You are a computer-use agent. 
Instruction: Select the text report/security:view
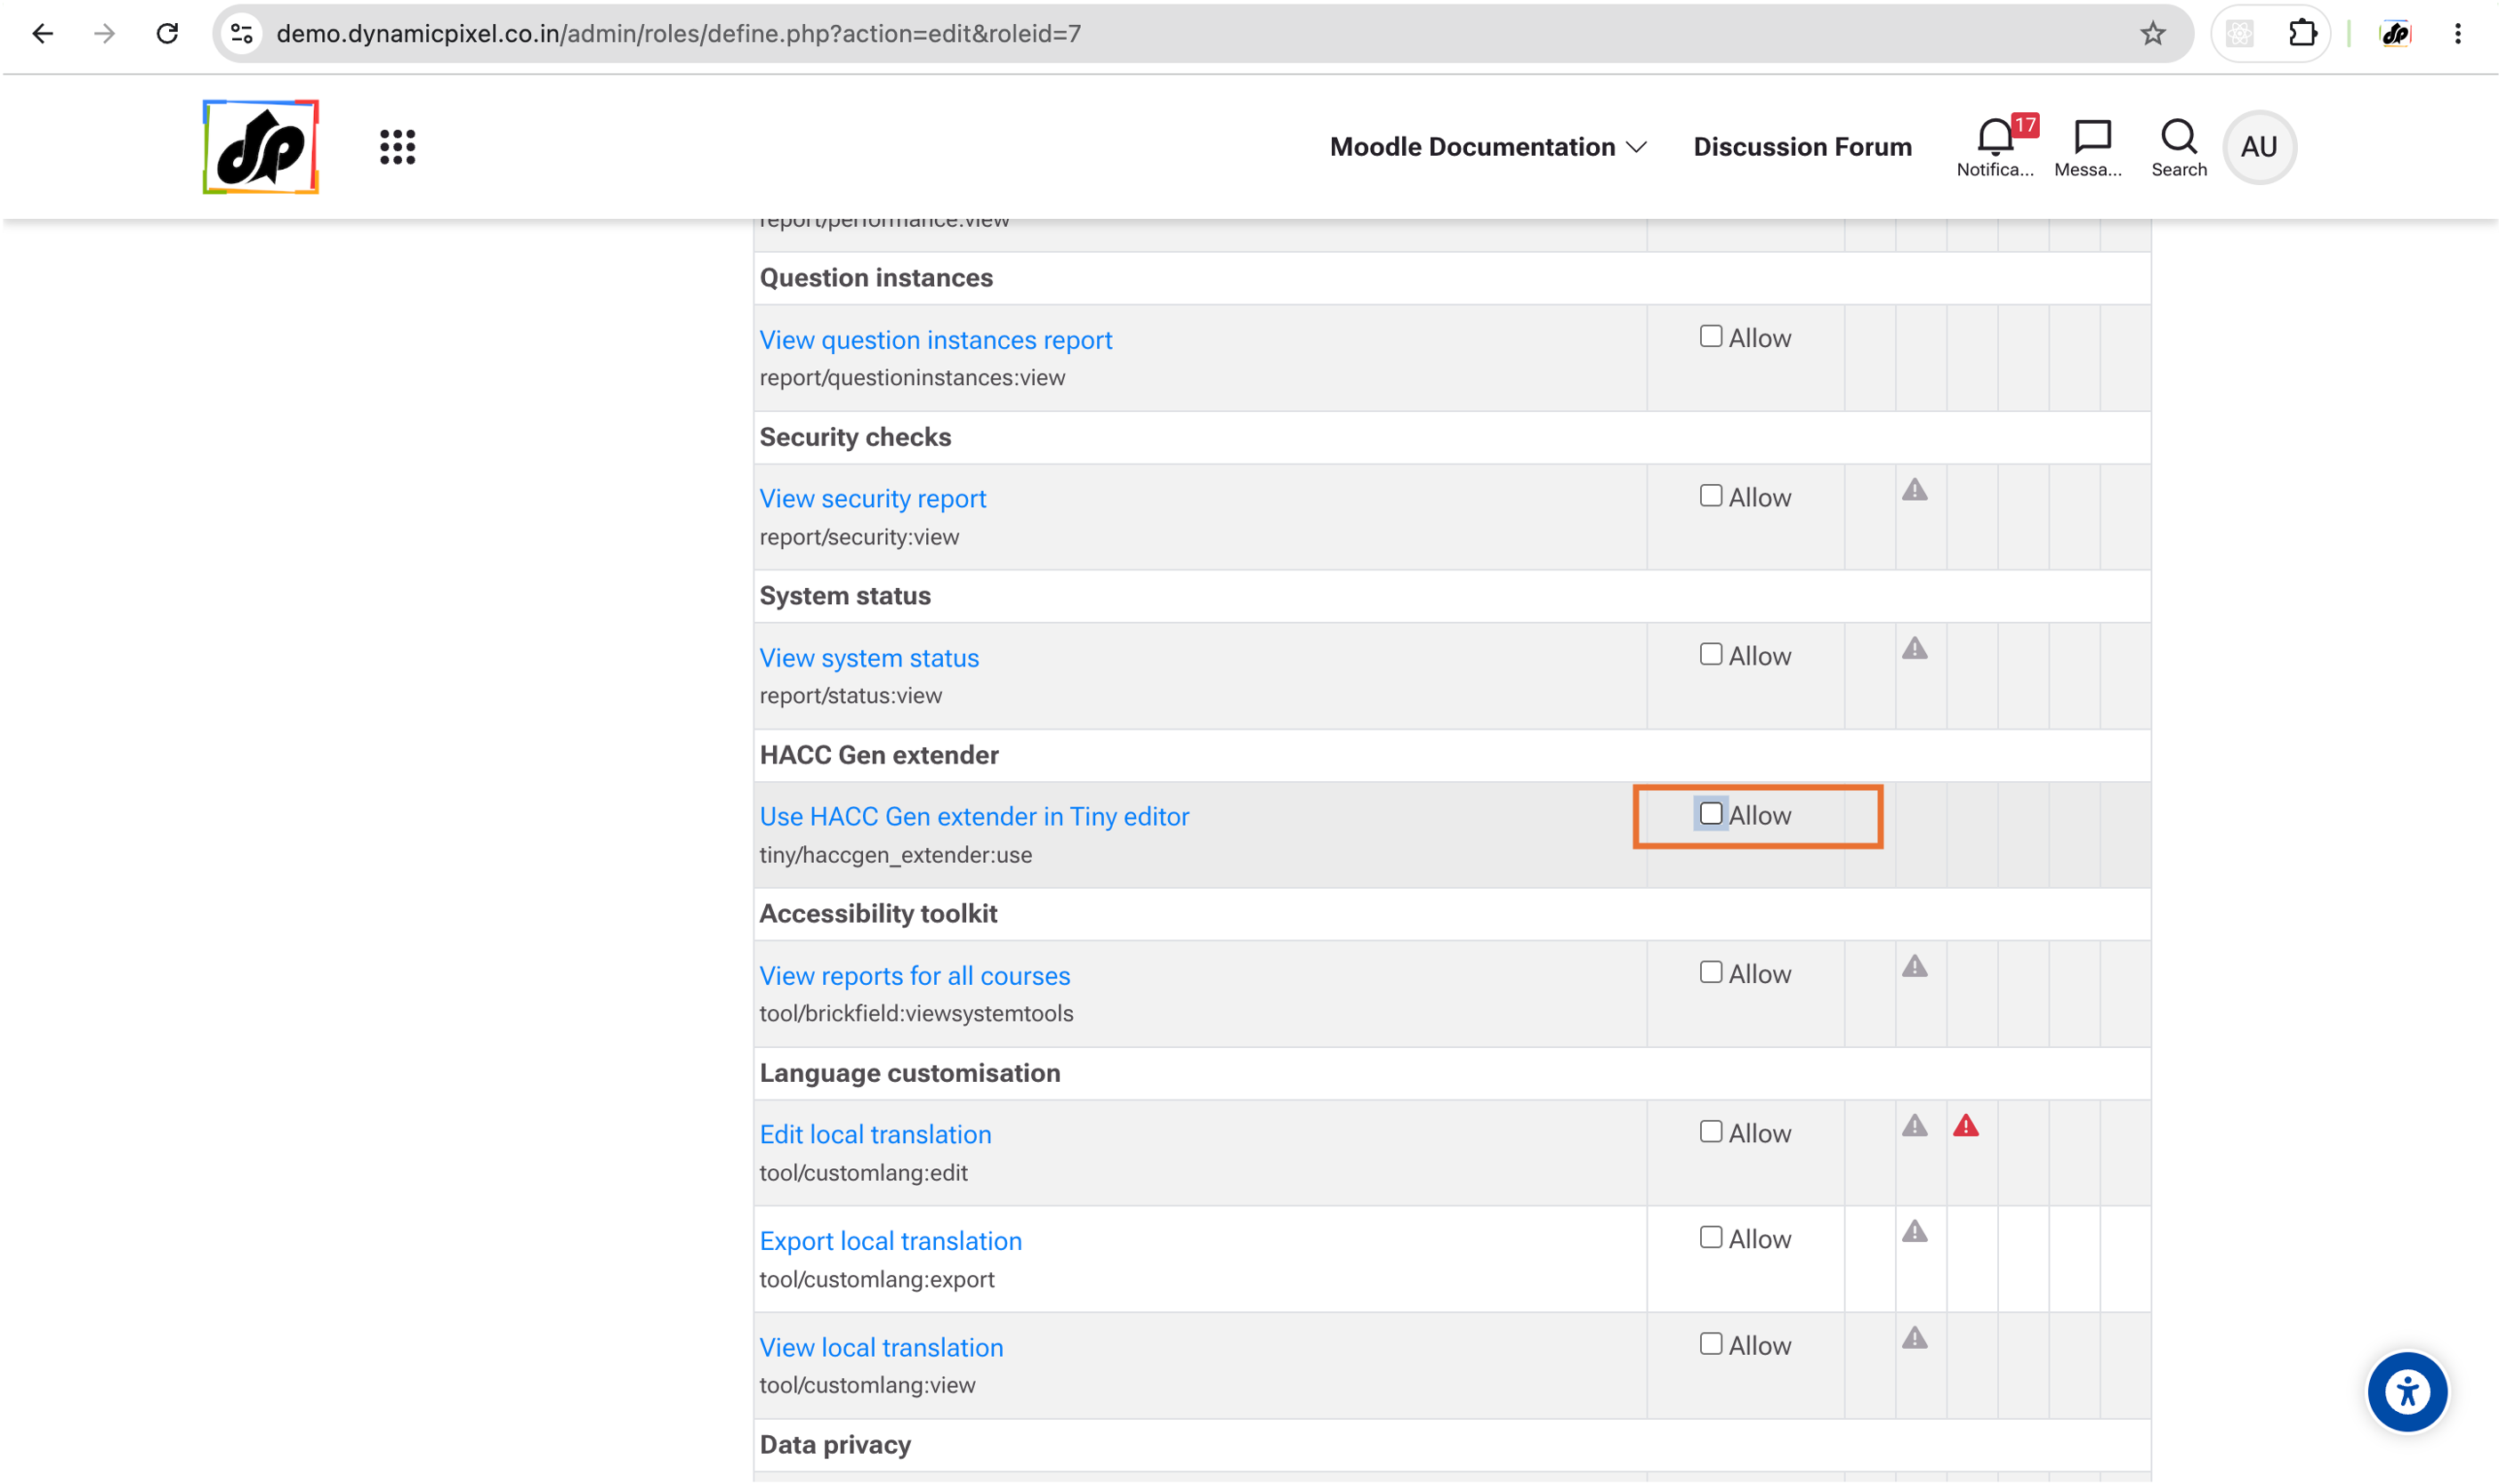(x=859, y=537)
